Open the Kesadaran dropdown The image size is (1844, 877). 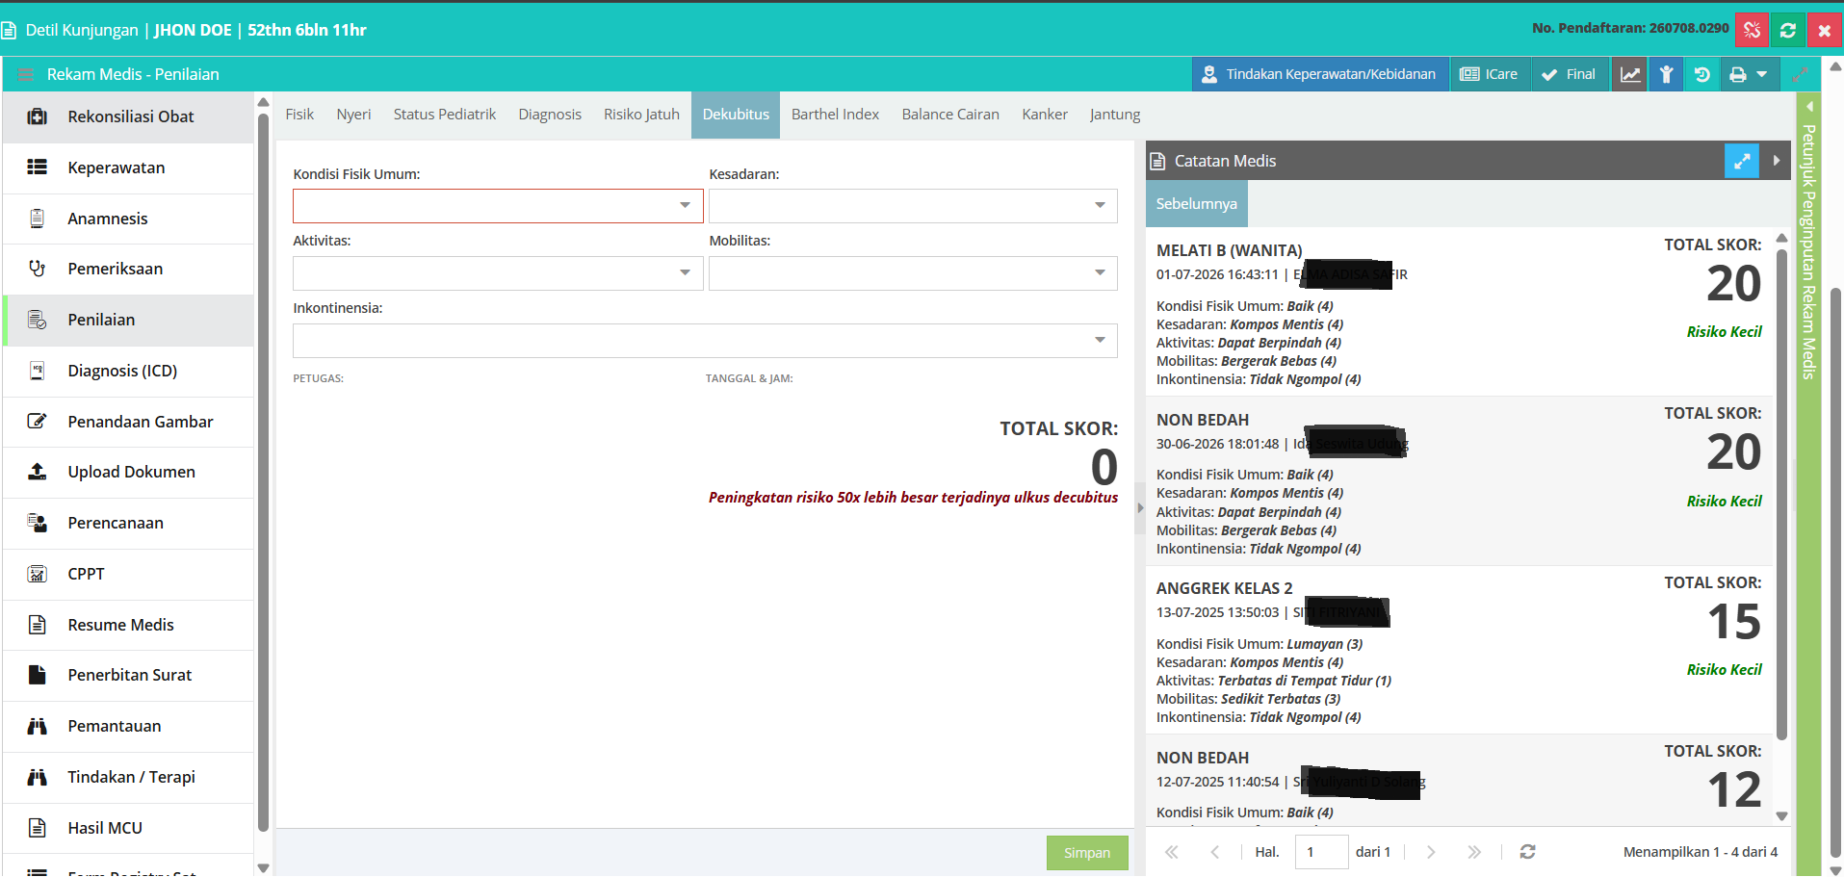point(913,206)
